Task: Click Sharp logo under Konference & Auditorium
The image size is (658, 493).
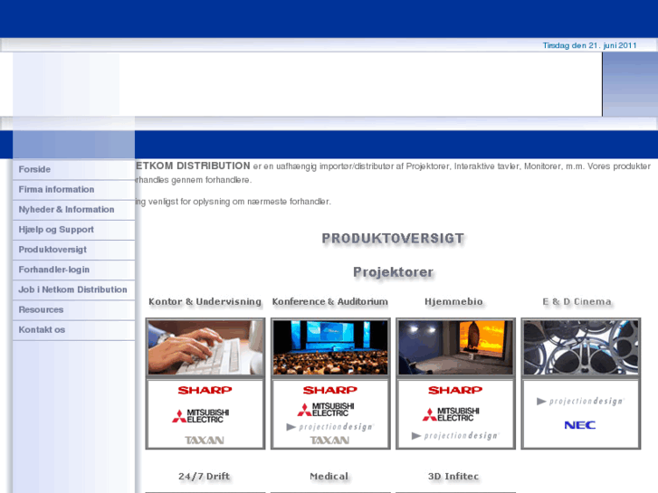Action: coord(329,390)
